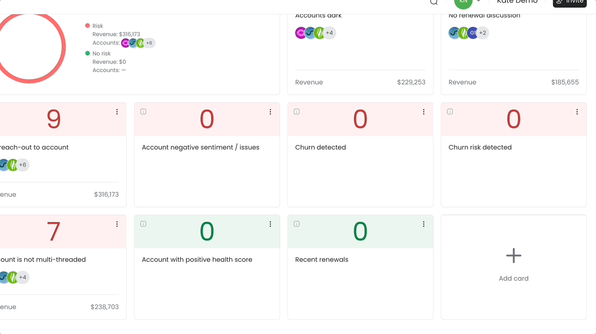Click the $229,253 revenue value
This screenshot has width=596, height=334.
coord(411,82)
